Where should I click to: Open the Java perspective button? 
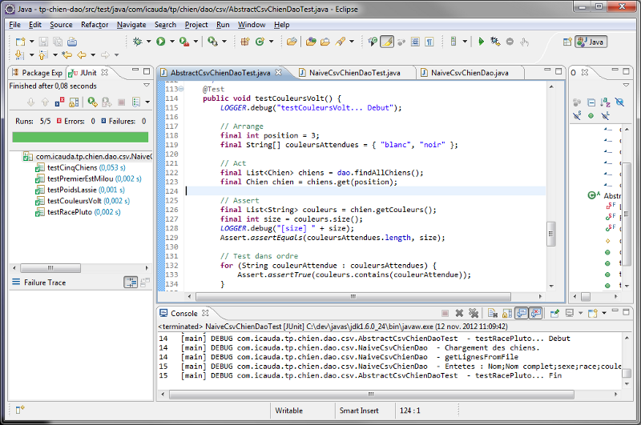click(x=591, y=42)
